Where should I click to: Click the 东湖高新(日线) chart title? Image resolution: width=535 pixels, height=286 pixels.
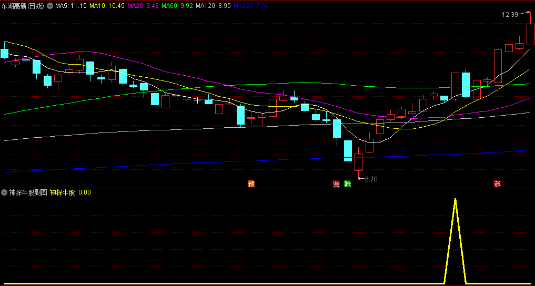pos(23,5)
